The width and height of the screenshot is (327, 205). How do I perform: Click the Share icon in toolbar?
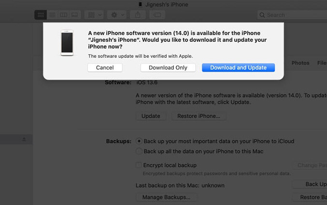tap(138, 15)
